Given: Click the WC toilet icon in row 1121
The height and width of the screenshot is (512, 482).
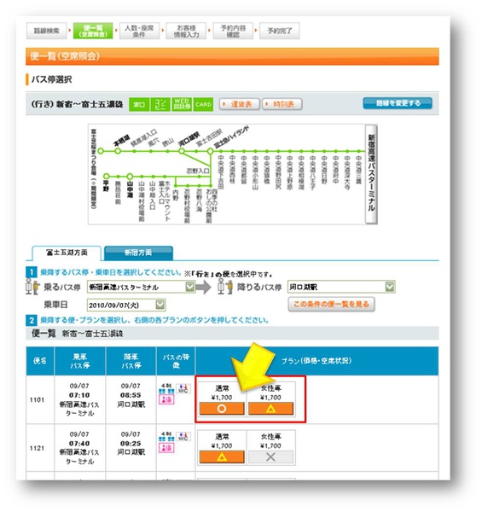Looking at the screenshot, I should pyautogui.click(x=183, y=437).
